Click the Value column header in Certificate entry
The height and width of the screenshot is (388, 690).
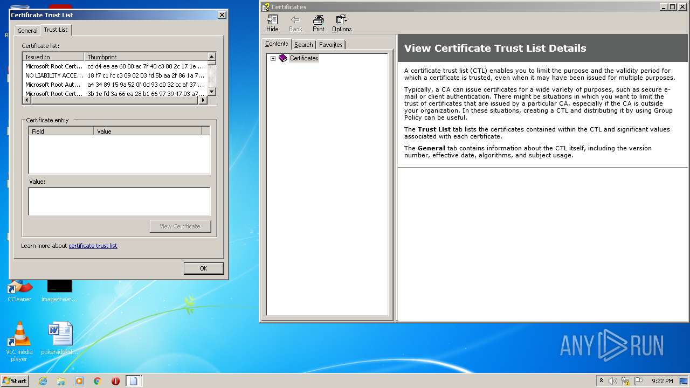pos(148,131)
